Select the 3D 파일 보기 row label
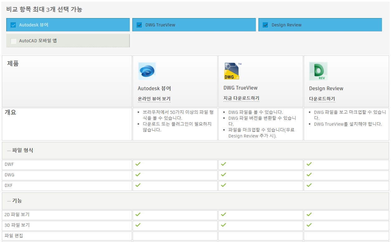The width and height of the screenshot is (391, 242). point(17,225)
